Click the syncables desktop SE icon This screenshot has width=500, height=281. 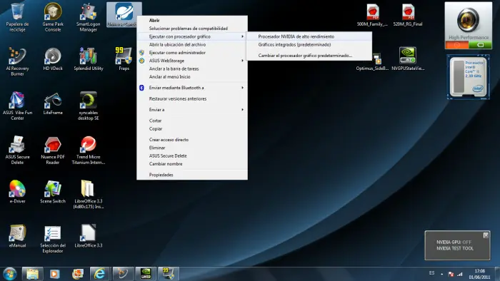(x=89, y=106)
